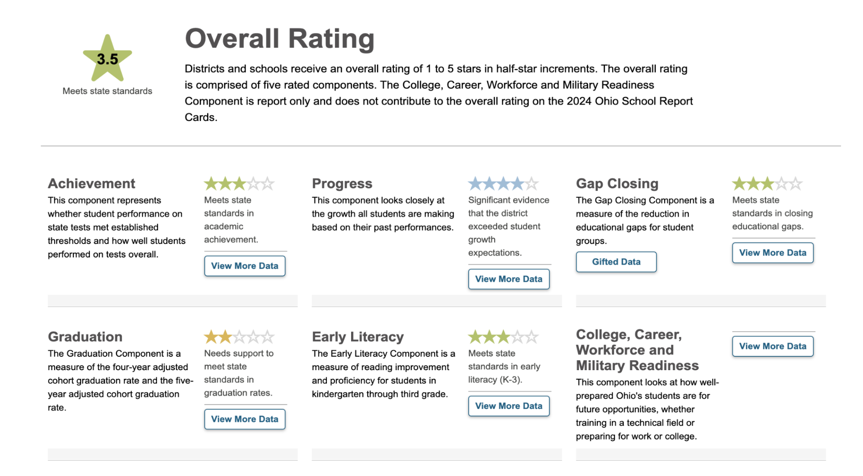
Task: Click the gold Graduation star rating
Action: [239, 337]
